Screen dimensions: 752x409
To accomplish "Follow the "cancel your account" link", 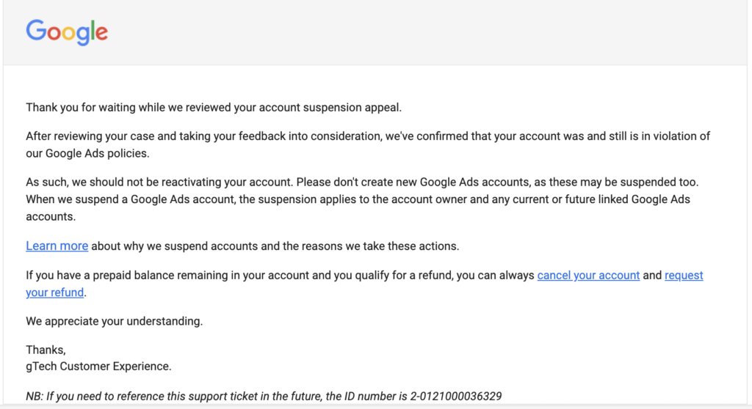I will coord(588,276).
